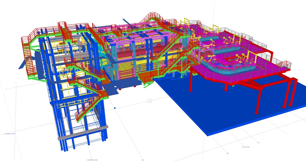Select the dark blue plate above the structure
The width and height of the screenshot is (306, 161).
[x=127, y=21]
